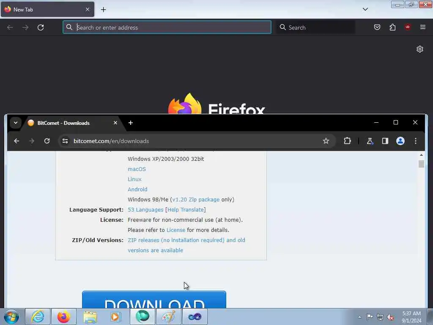Focus the Firefox Search box

pos(315,28)
